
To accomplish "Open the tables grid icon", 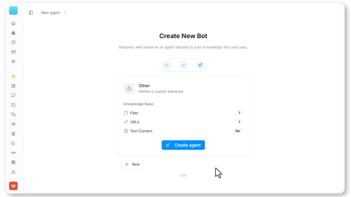I will point(13,162).
